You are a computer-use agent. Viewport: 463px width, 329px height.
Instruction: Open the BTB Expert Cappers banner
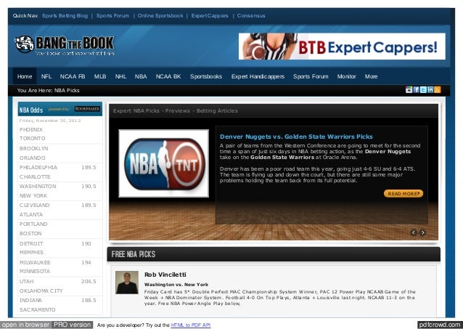click(342, 46)
